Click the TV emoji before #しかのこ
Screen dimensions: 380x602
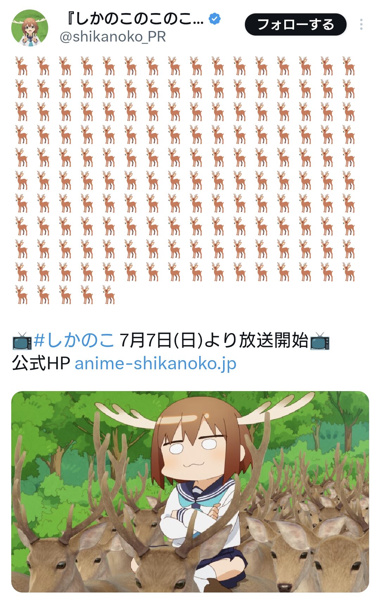pyautogui.click(x=22, y=341)
